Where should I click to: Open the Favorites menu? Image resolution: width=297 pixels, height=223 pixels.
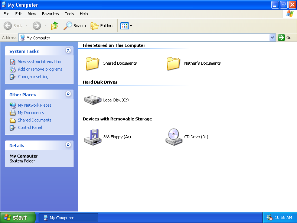click(50, 14)
